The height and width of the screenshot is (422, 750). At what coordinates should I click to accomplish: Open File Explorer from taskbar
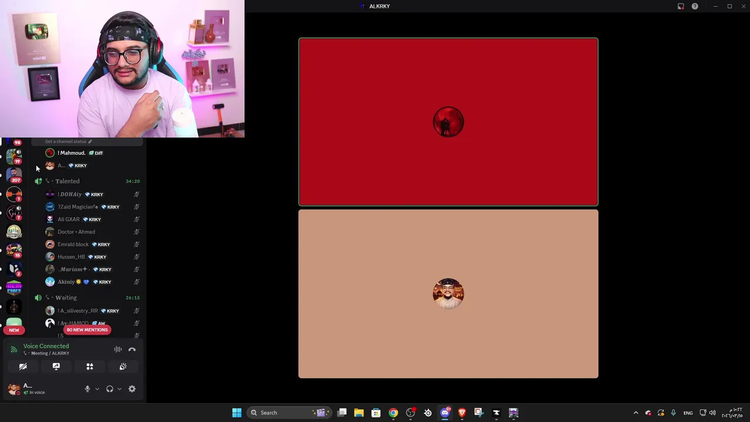pos(359,413)
